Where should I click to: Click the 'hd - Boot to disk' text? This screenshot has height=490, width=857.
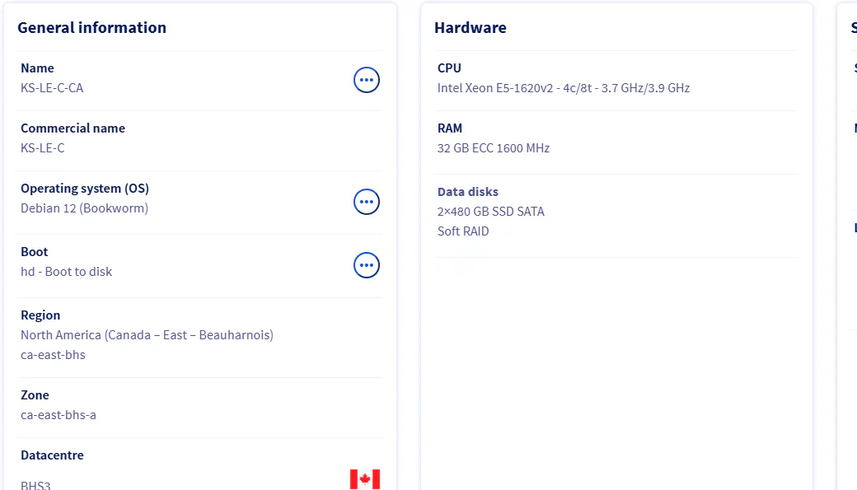click(66, 272)
